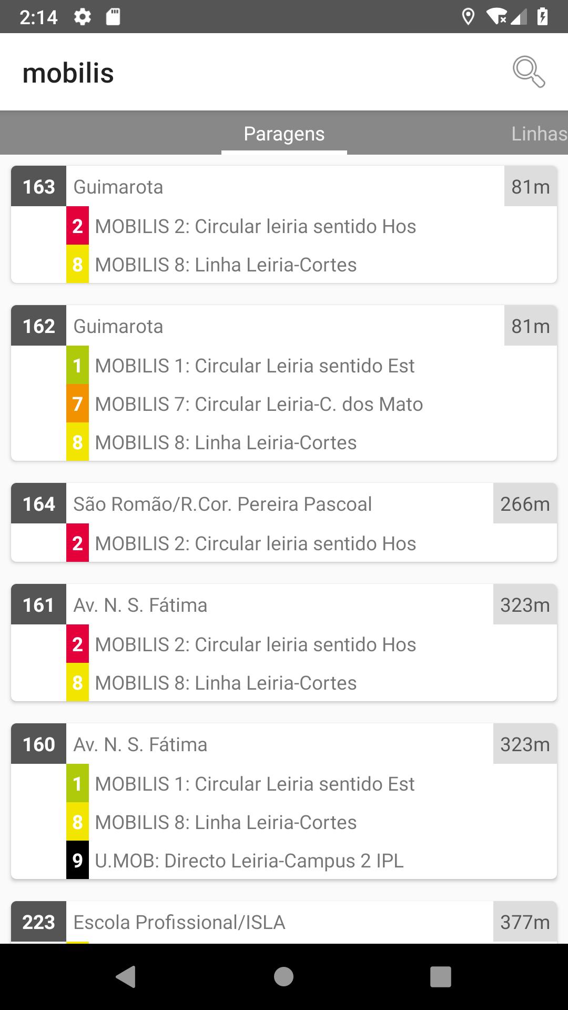The image size is (568, 1010).
Task: Select the Paragens tab
Action: tap(284, 134)
